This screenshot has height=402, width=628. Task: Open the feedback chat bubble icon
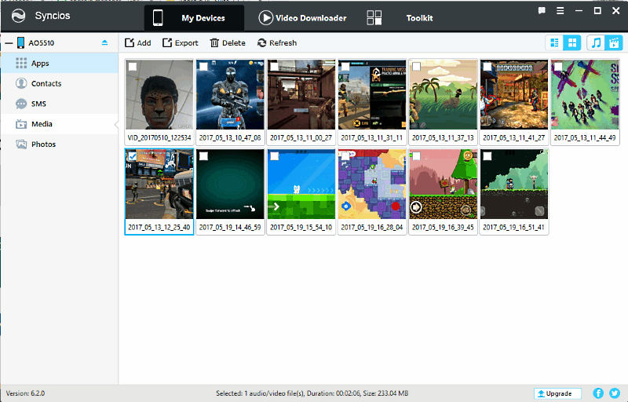[542, 11]
